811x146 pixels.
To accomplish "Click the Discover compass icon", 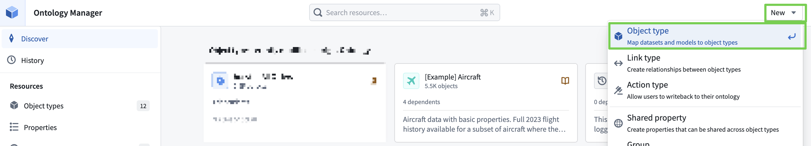I will (x=12, y=38).
